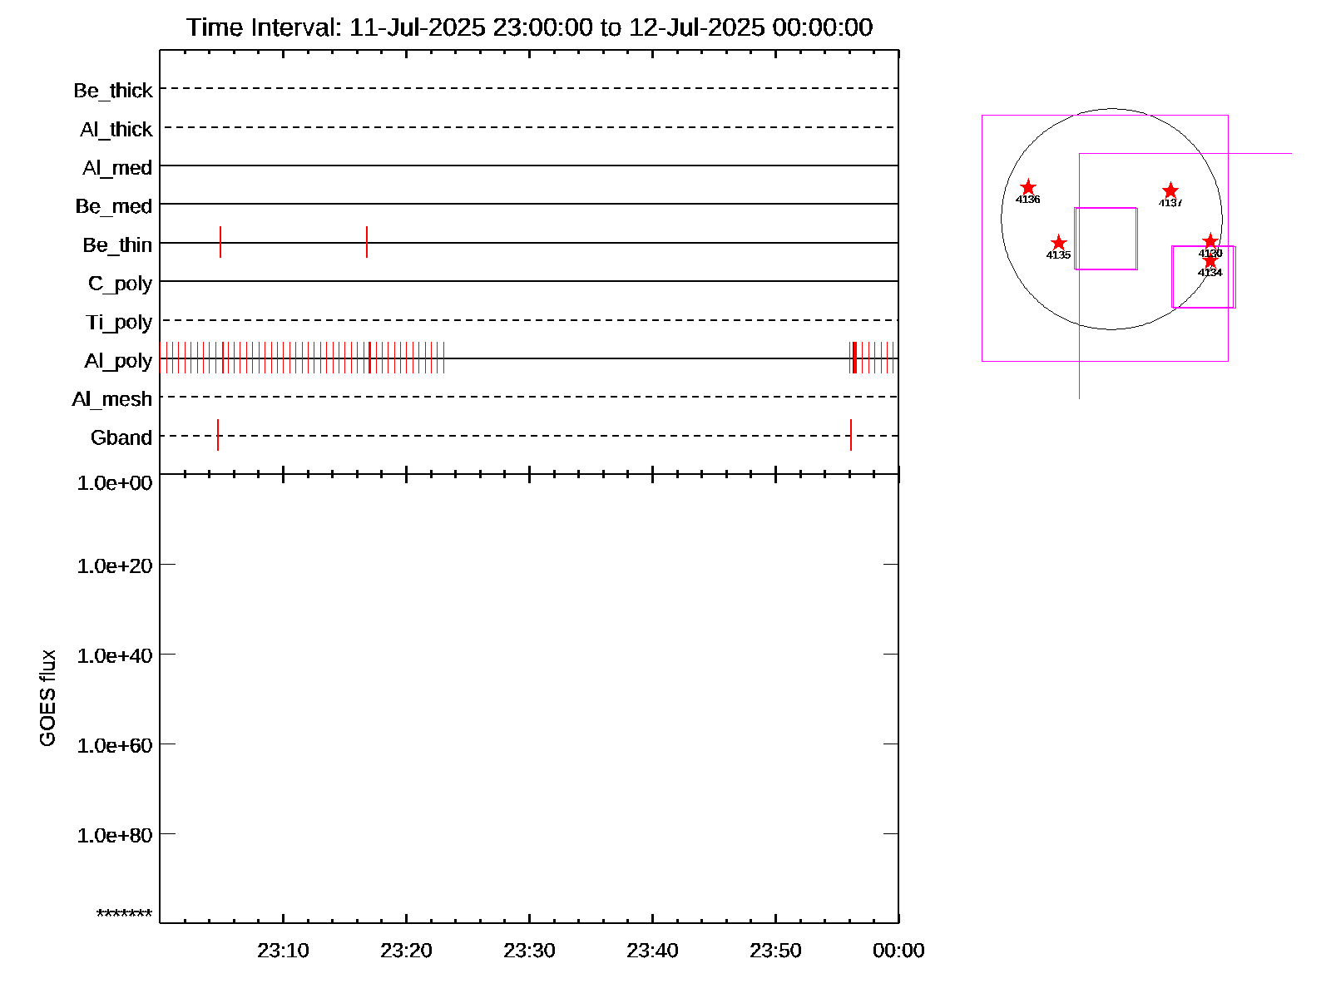Click the red star above label 4134
Viewport: 1331px width, 998px height.
[1210, 261]
